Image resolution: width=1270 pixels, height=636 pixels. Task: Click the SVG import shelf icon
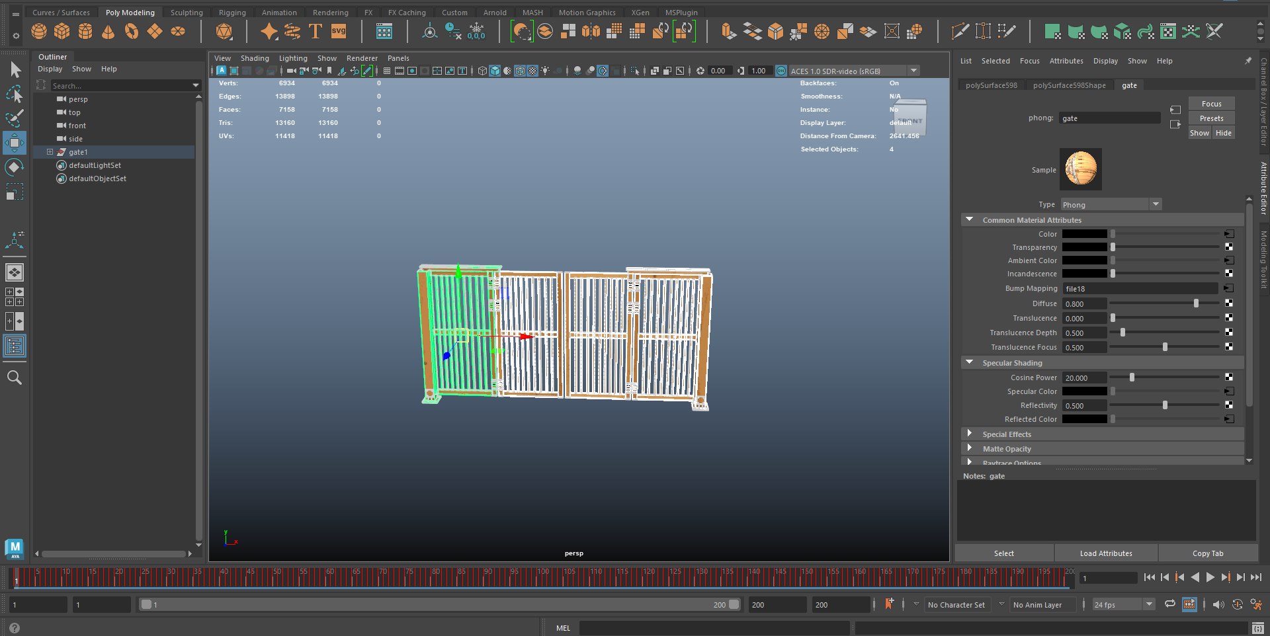tap(339, 31)
